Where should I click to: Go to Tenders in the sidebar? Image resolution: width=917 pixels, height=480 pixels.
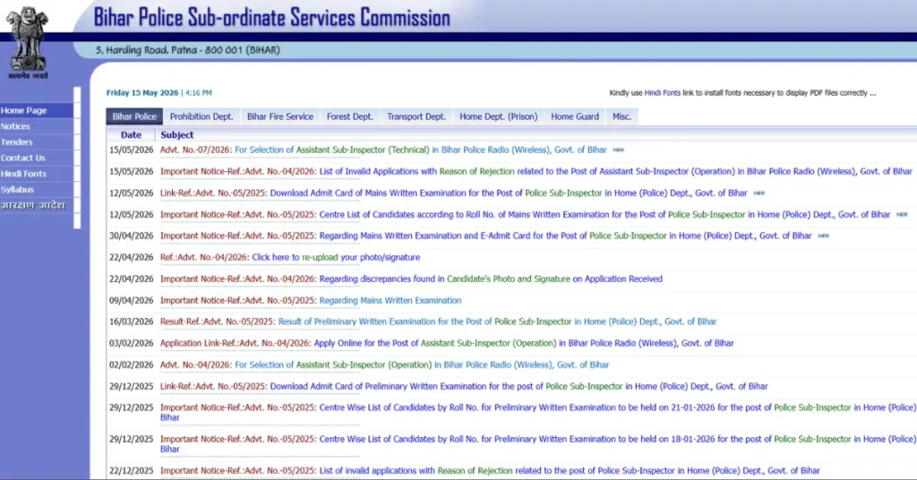pos(16,142)
